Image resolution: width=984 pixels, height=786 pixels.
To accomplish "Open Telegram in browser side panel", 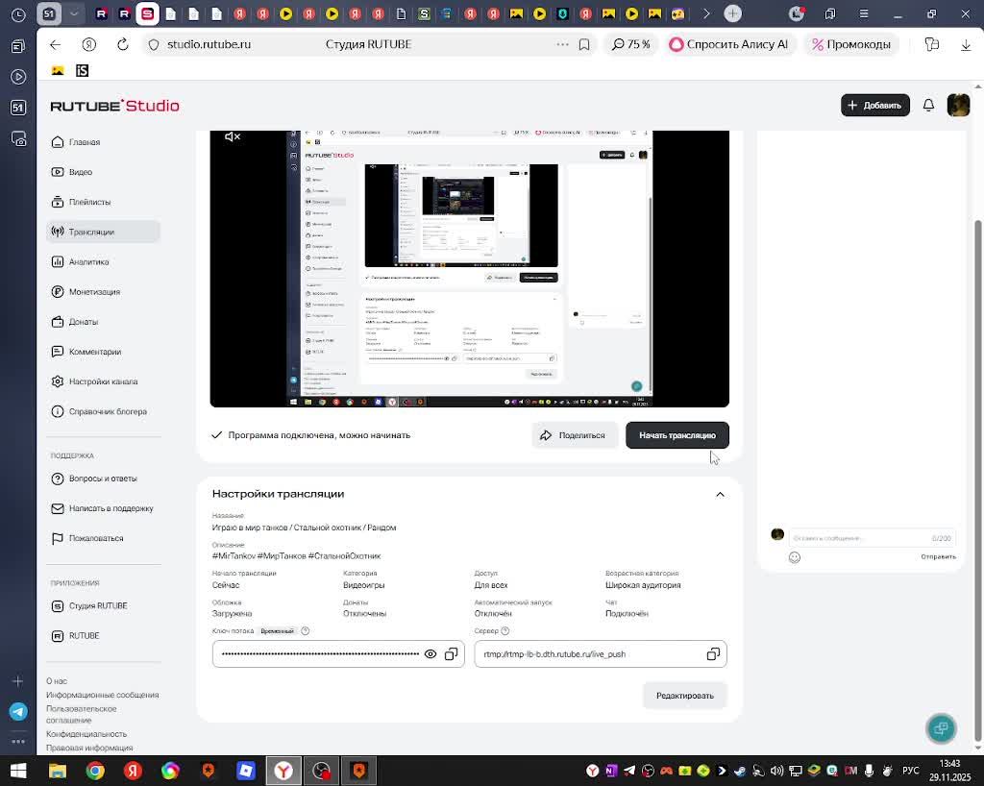I will point(18,711).
